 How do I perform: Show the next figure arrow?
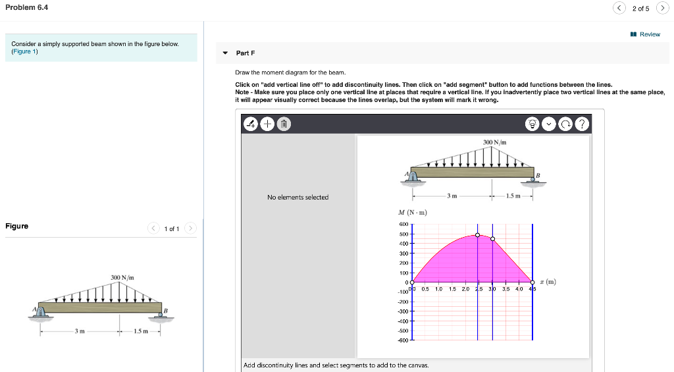tap(190, 228)
